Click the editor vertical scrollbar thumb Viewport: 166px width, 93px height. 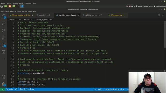coord(165,34)
